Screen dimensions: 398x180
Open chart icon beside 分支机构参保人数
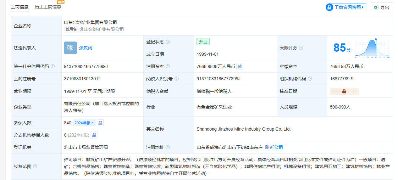pyautogui.click(x=94, y=135)
